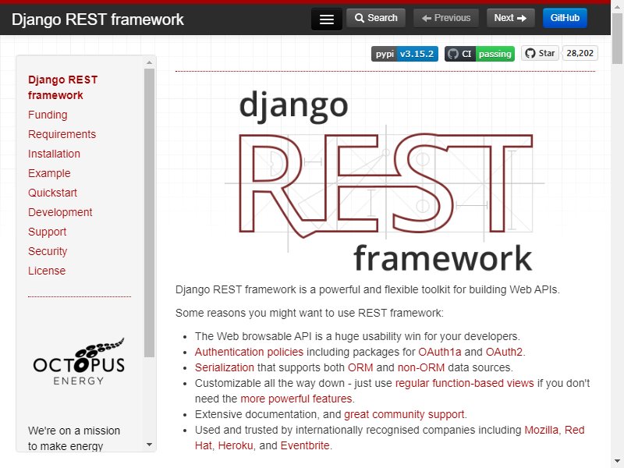Click sidebar scrollbar down arrow
Image resolution: width=624 pixels, height=468 pixels.
[149, 445]
